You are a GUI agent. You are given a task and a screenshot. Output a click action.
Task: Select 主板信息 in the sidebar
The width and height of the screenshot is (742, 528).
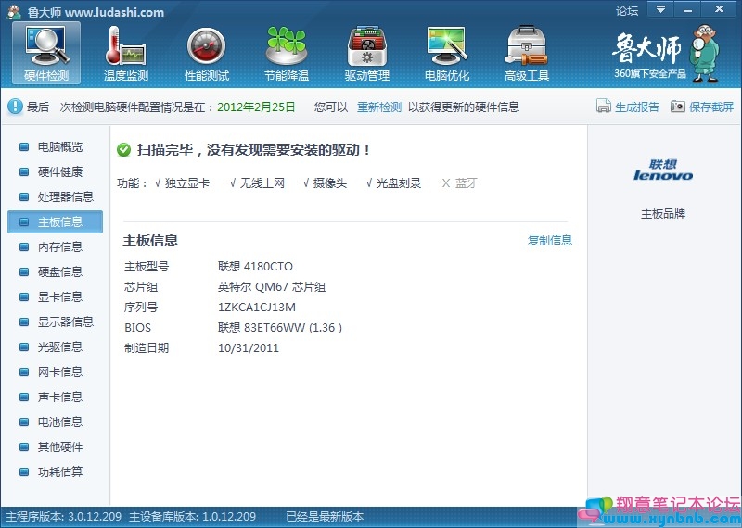(55, 221)
